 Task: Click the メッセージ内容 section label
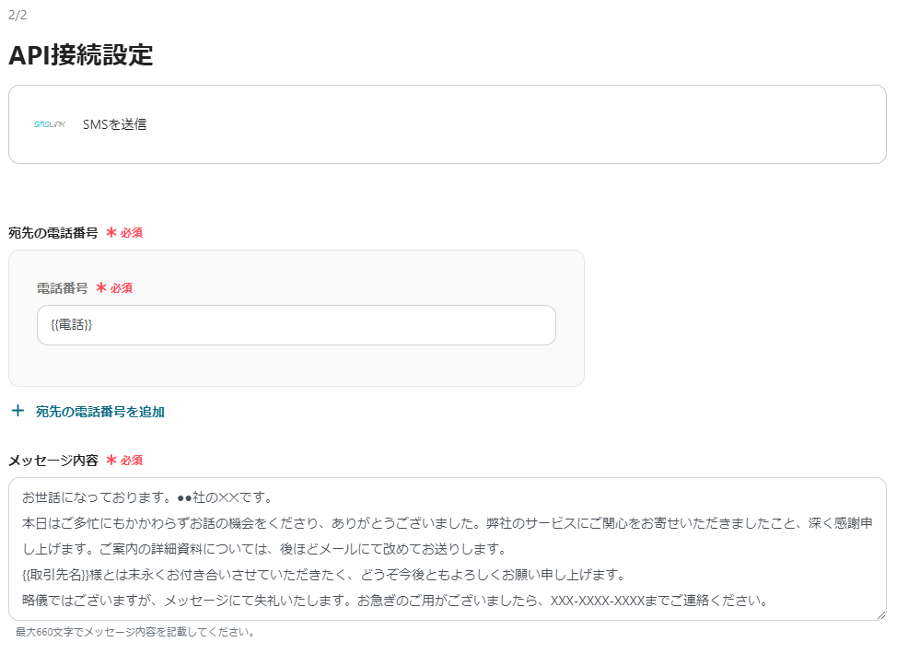point(55,461)
